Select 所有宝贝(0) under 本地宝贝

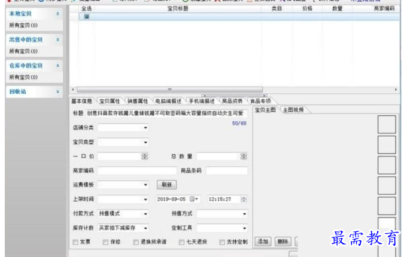tap(23, 25)
